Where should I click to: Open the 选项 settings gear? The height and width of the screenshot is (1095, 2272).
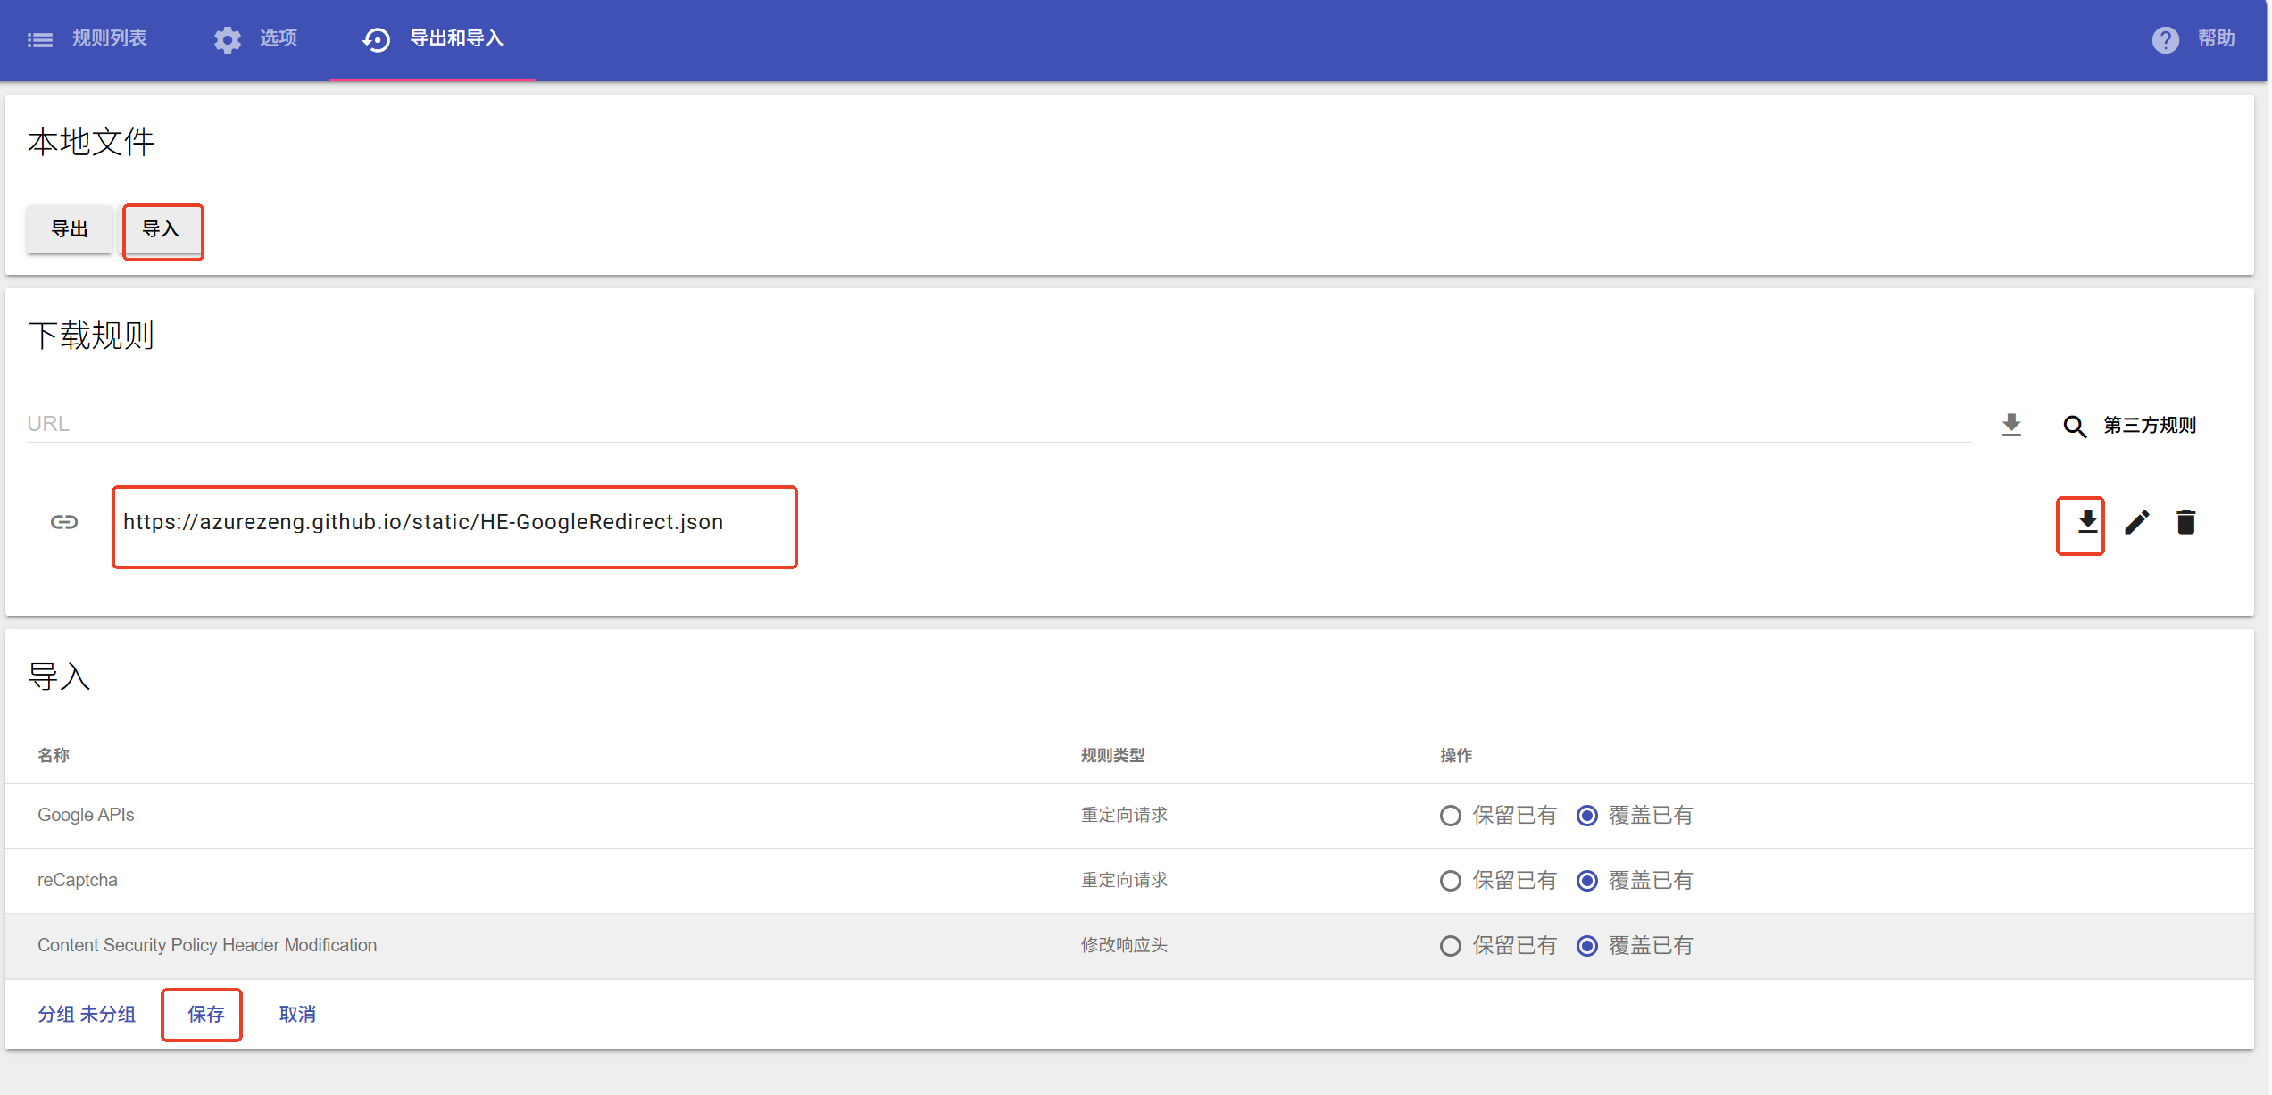[227, 39]
